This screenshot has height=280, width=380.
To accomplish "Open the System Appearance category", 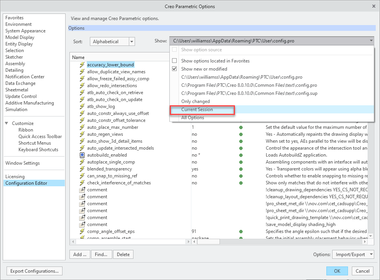I will (x=25, y=31).
